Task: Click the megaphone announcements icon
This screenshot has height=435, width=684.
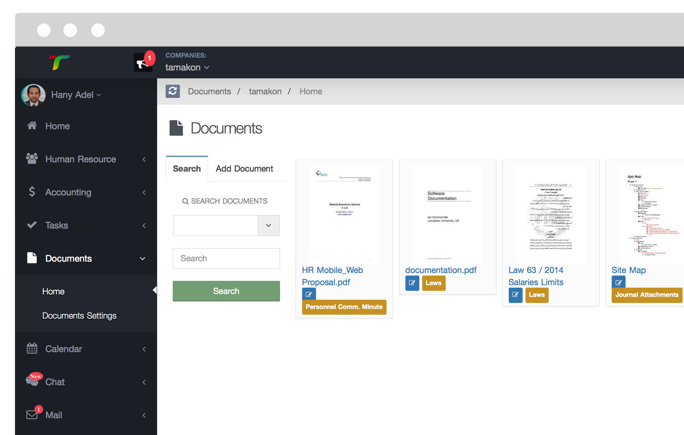Action: pyautogui.click(x=142, y=63)
